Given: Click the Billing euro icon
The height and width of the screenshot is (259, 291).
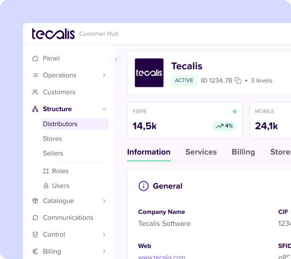Looking at the screenshot, I should [x=35, y=251].
